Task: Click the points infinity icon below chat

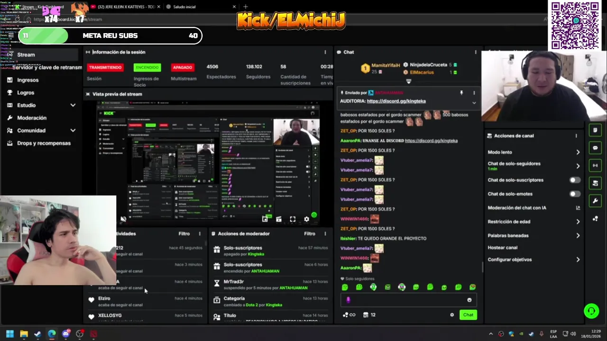Action: (349, 315)
